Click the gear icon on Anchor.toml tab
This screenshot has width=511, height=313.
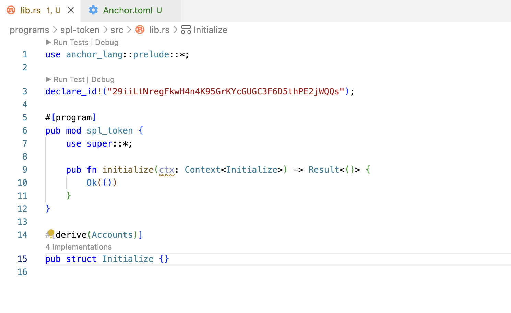point(93,10)
